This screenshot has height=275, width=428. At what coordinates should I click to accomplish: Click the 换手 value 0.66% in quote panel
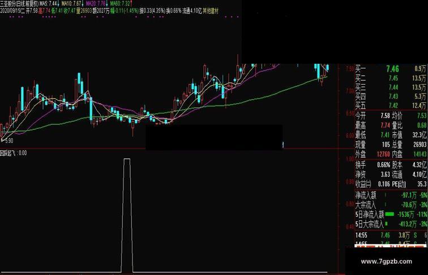[x=383, y=165]
